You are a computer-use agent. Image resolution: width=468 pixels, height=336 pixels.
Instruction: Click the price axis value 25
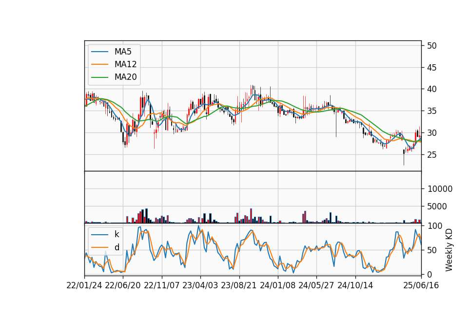[x=431, y=155]
